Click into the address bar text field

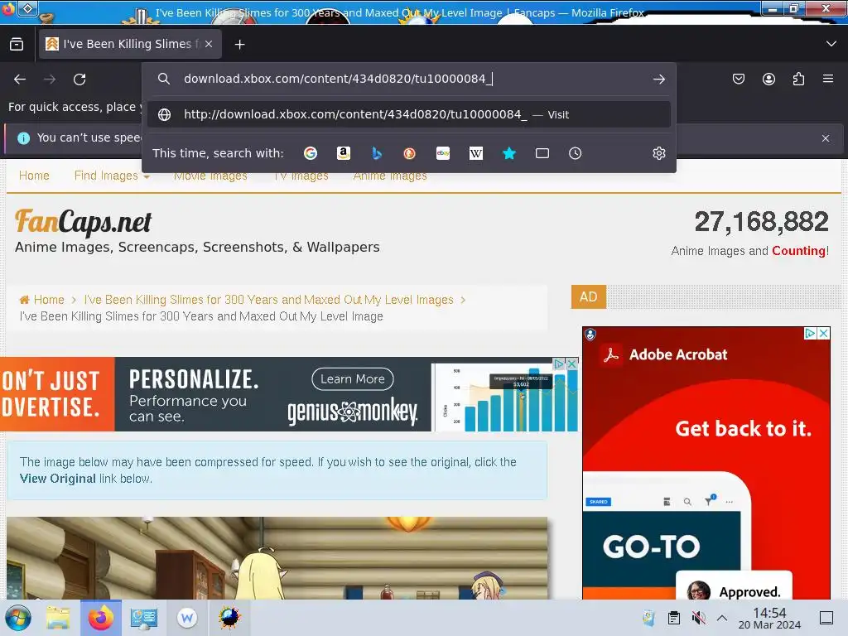(411, 79)
